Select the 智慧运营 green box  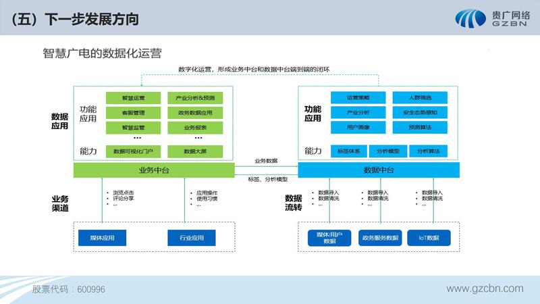coord(133,98)
